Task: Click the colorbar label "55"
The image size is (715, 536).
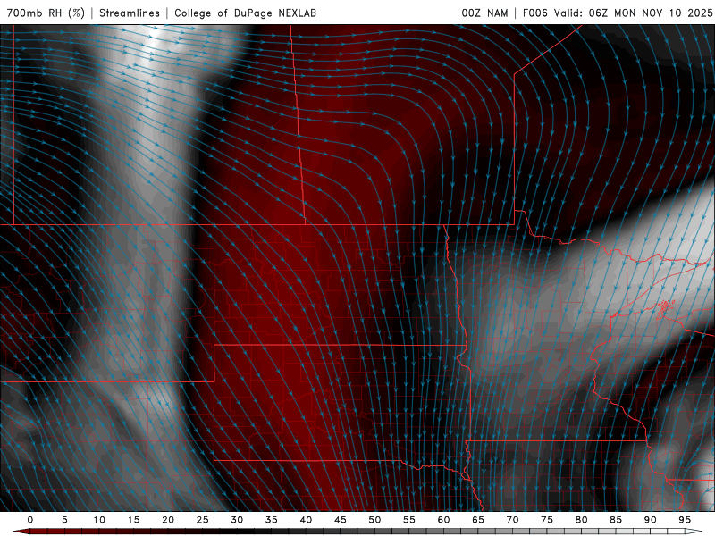Action: [x=409, y=520]
